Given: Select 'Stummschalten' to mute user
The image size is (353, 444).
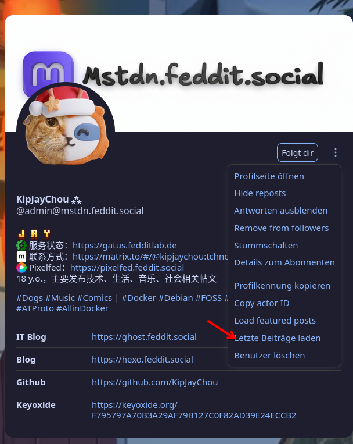Looking at the screenshot, I should [266, 246].
